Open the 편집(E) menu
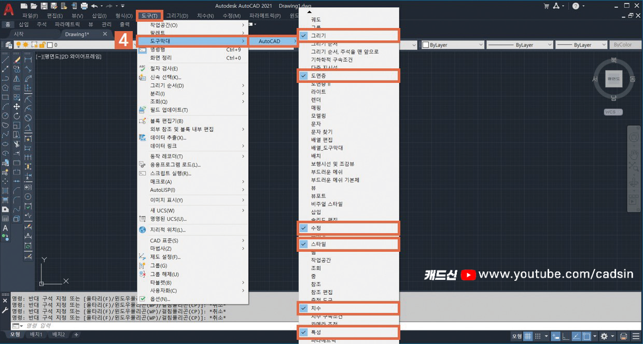This screenshot has width=643, height=344. 55,16
